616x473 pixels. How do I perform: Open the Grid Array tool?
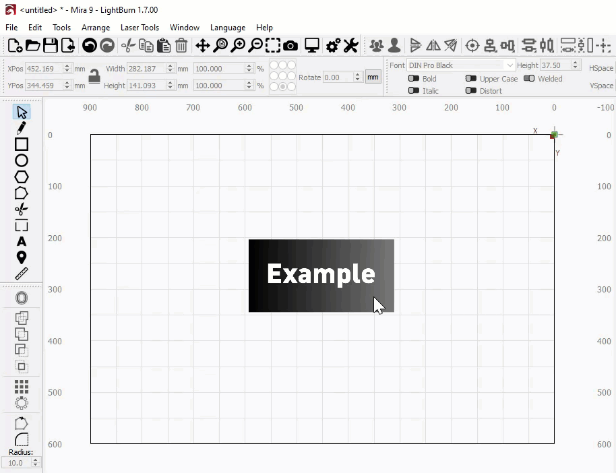pos(22,387)
